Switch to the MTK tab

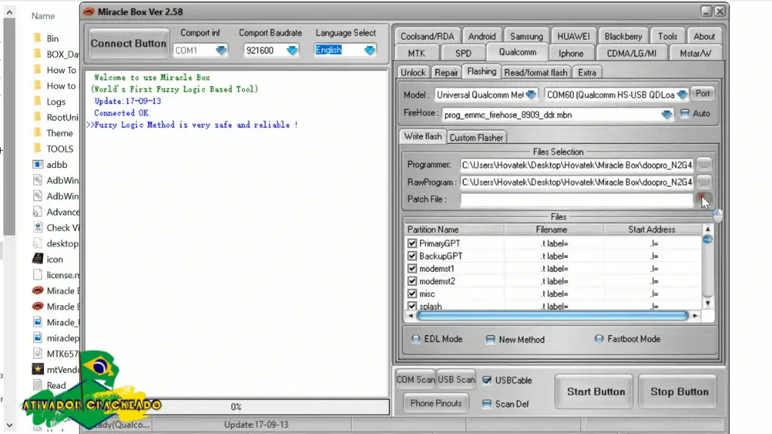416,53
